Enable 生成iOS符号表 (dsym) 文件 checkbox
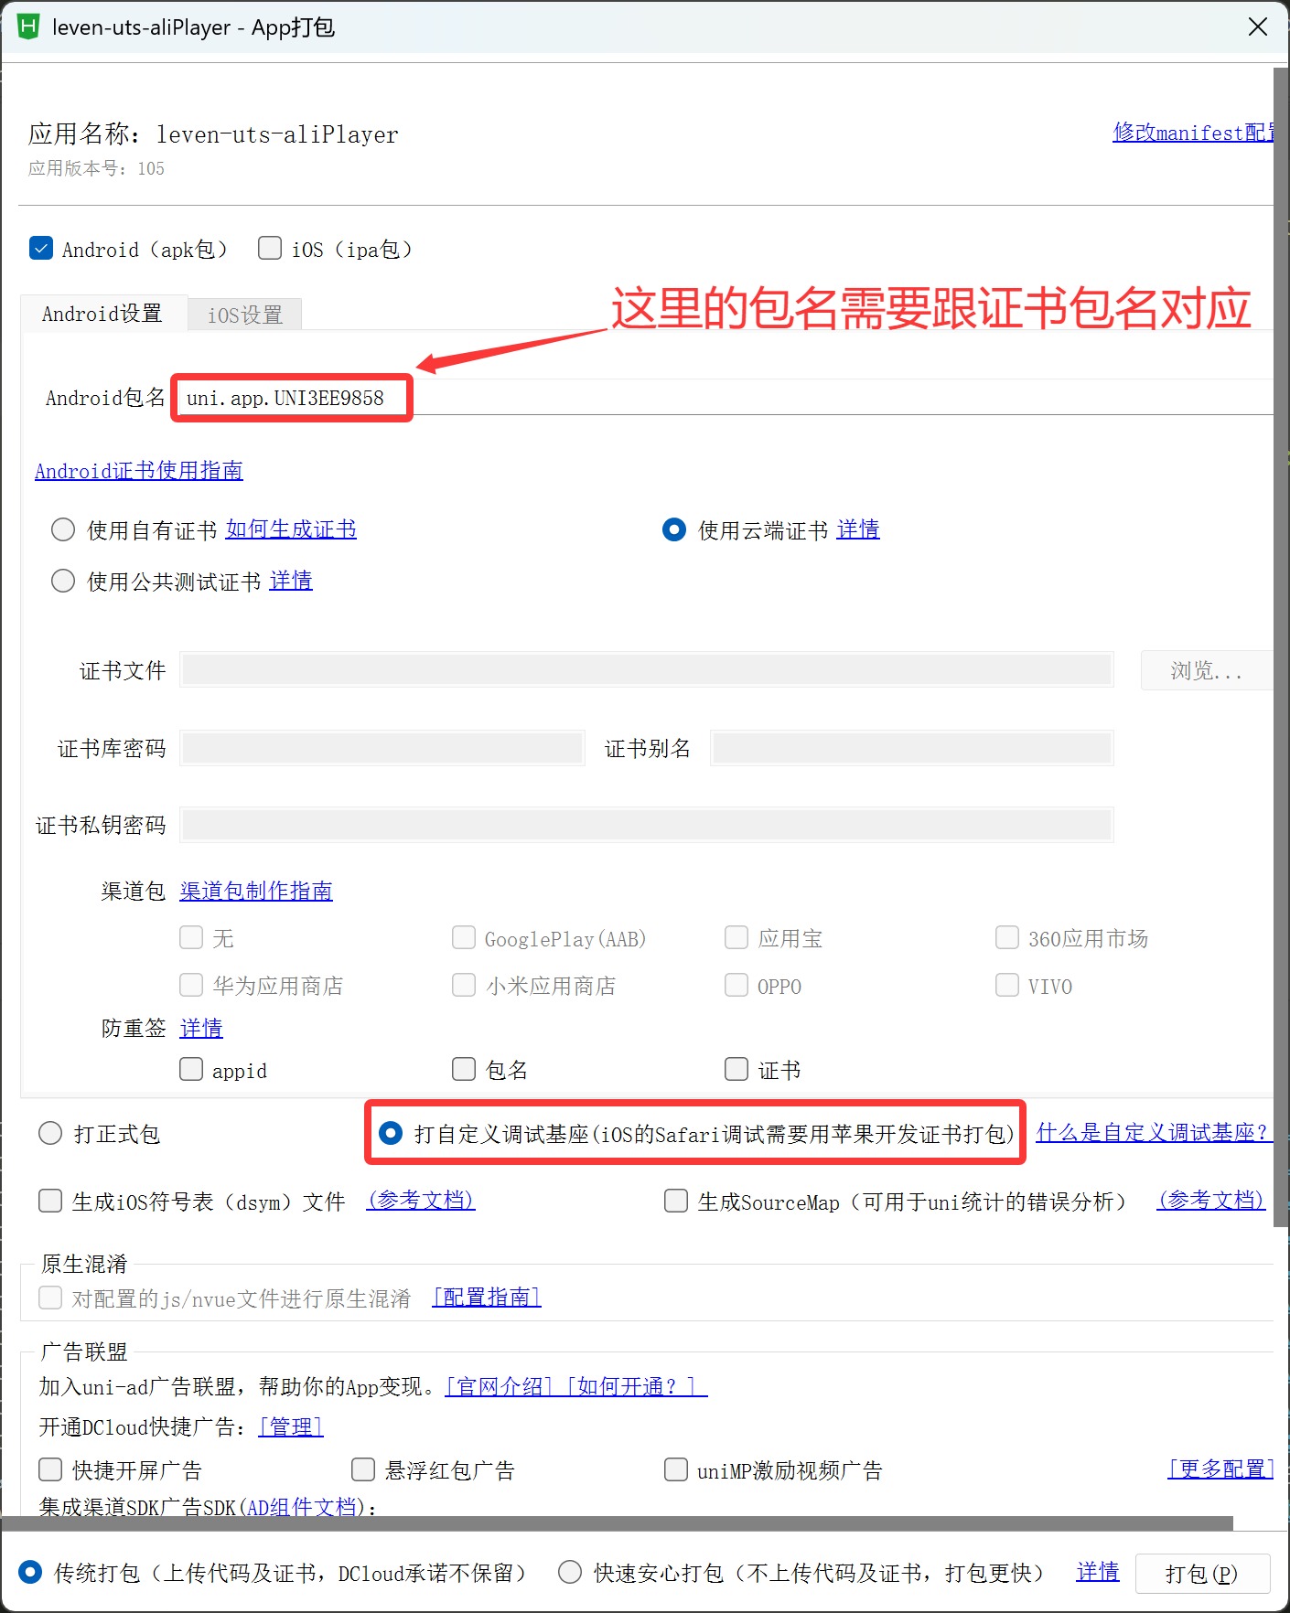This screenshot has height=1613, width=1290. [50, 1201]
